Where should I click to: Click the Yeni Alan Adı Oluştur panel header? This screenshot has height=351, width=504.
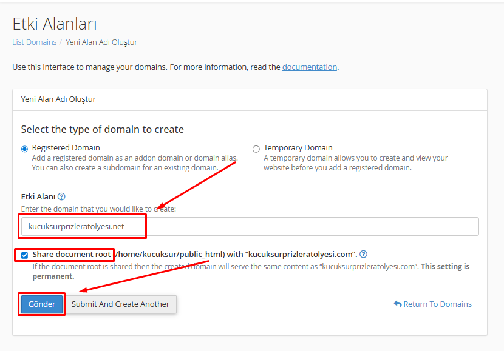pos(58,99)
